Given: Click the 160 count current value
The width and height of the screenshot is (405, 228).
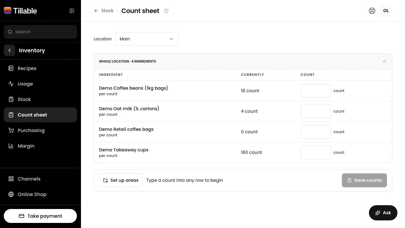Looking at the screenshot, I should point(251,152).
